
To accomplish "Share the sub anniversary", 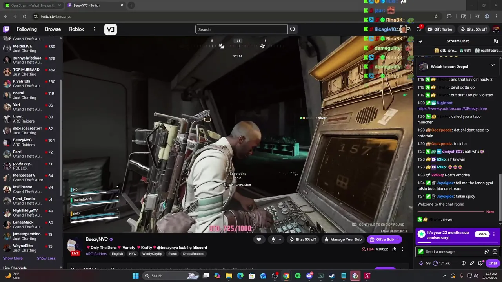I will (x=482, y=234).
